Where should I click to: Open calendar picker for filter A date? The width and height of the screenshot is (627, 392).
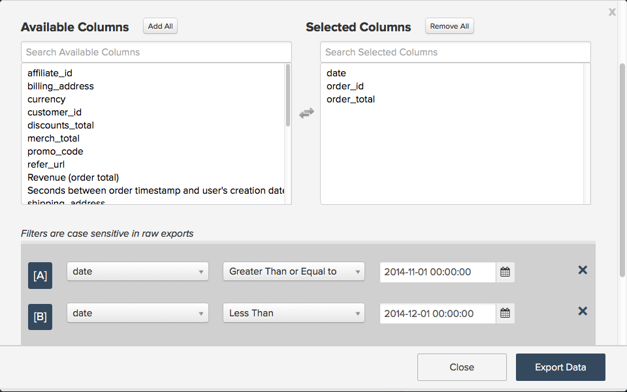click(505, 272)
